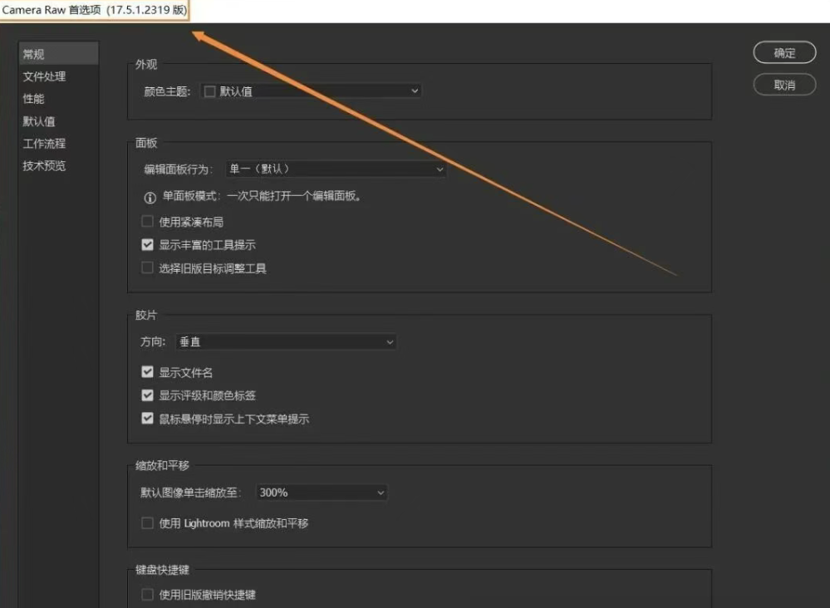Enable 使用 Lightroom 样式缩放和平移 checkbox
The image size is (830, 608).
[x=148, y=523]
